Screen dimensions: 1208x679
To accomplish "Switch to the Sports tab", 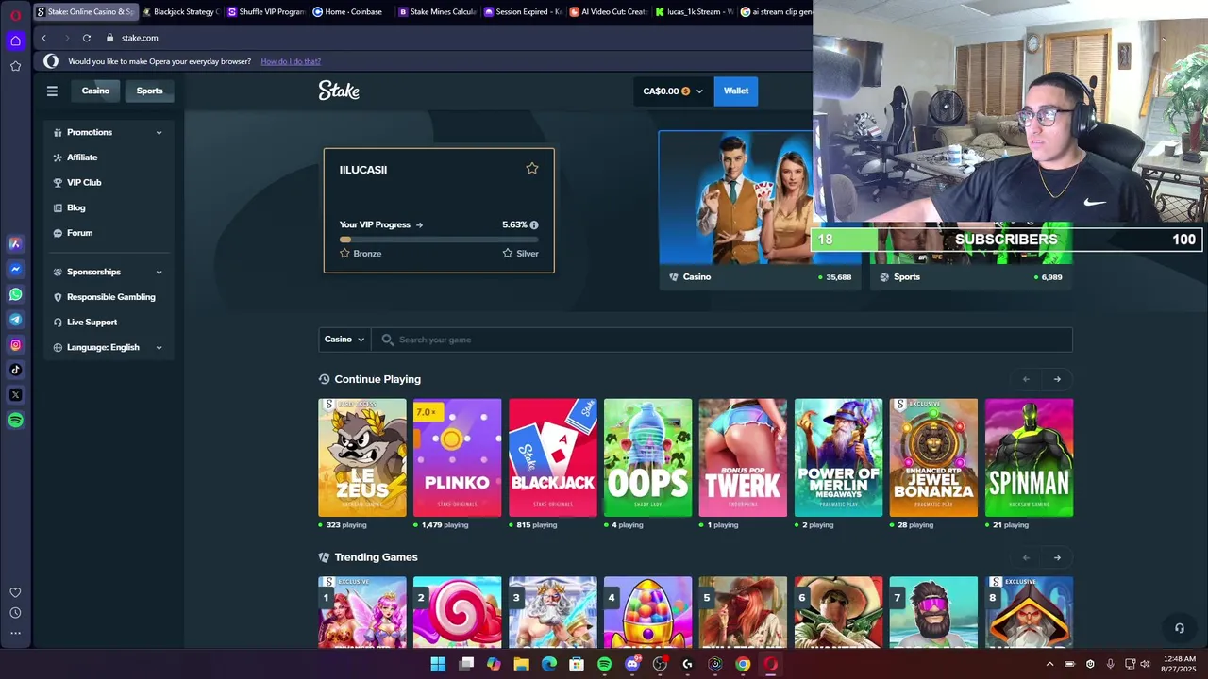I will (x=149, y=91).
